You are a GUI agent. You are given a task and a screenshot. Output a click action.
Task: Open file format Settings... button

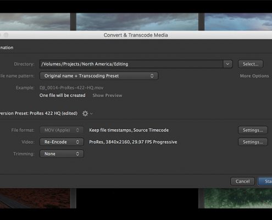pyautogui.click(x=253, y=130)
